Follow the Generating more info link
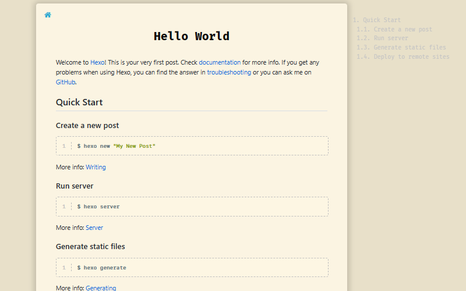Screen dimensions: 466x291 101,288
